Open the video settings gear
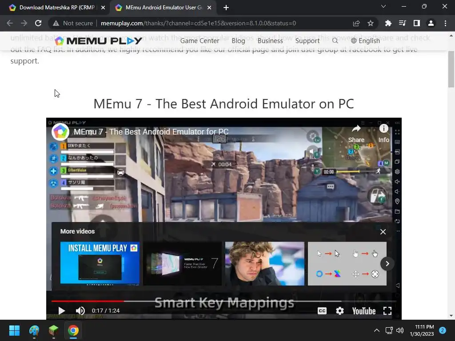The height and width of the screenshot is (341, 455). [340, 311]
